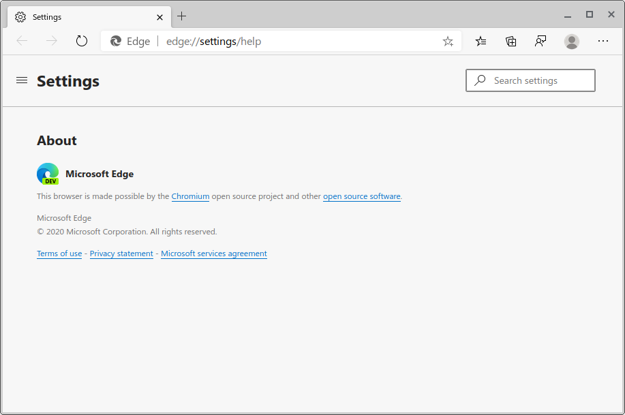Click the Settings page title
The height and width of the screenshot is (415, 625).
pyautogui.click(x=68, y=81)
